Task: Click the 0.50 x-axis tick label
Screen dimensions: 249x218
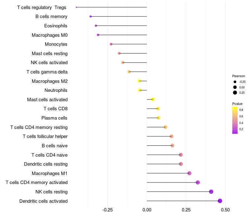Action: (x=225, y=210)
